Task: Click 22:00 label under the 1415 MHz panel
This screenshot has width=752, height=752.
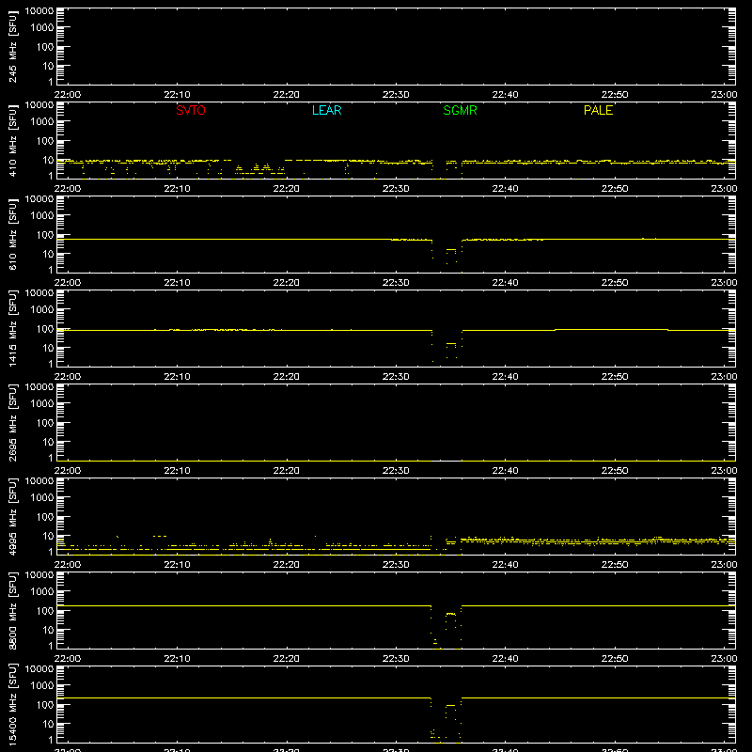Action: click(x=68, y=377)
